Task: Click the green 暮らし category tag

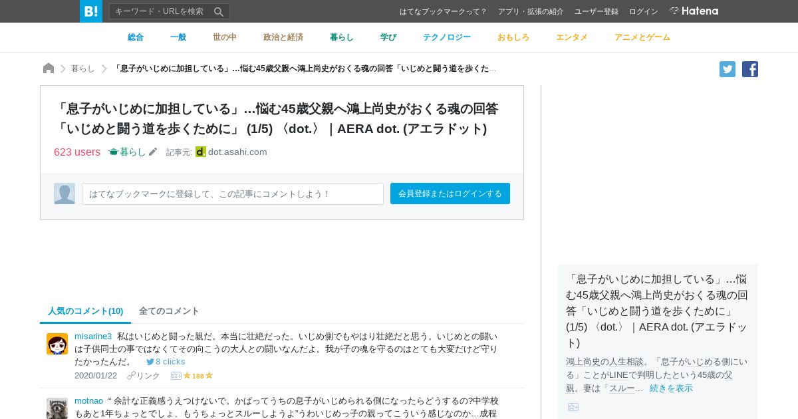Action: 127,152
